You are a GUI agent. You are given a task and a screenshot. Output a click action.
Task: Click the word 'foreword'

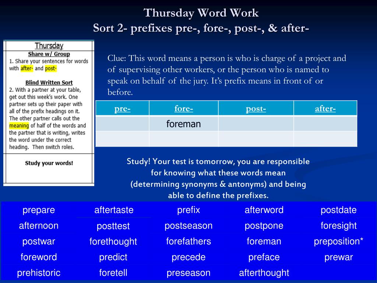pos(39,257)
